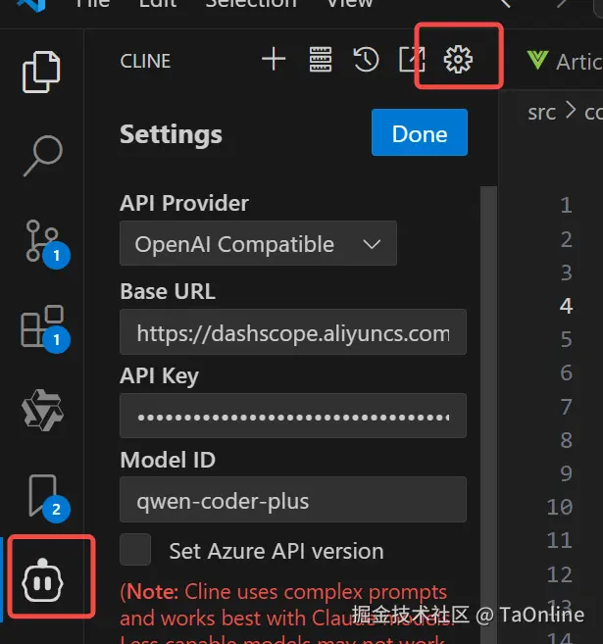The width and height of the screenshot is (603, 644).
Task: Open the API Provider dropdown
Action: 259,243
